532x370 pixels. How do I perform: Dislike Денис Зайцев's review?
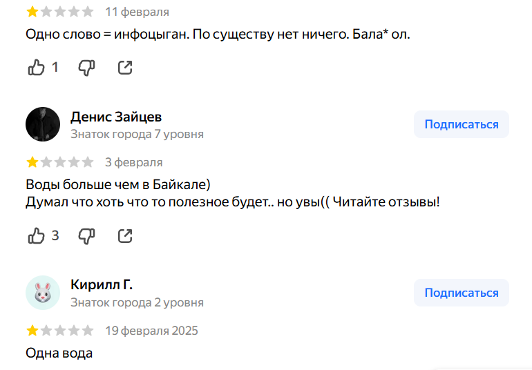pyautogui.click(x=86, y=235)
